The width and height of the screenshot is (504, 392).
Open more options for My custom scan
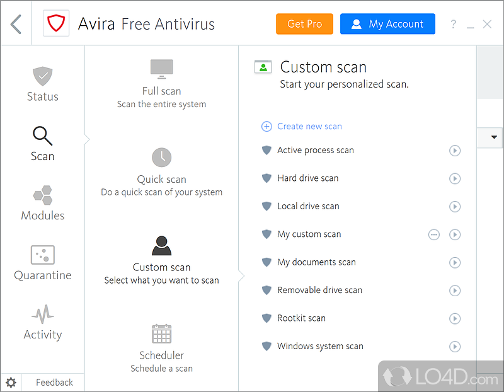[433, 234]
